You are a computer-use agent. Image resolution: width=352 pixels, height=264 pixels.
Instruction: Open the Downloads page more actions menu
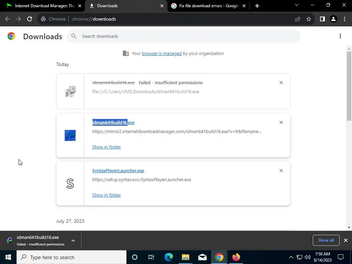pos(340,36)
